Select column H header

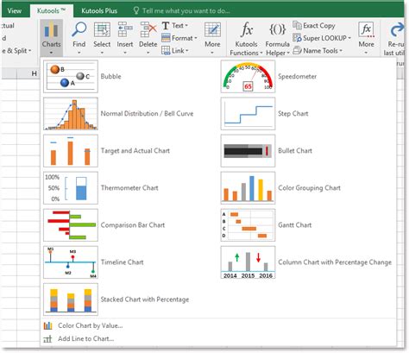coord(35,73)
